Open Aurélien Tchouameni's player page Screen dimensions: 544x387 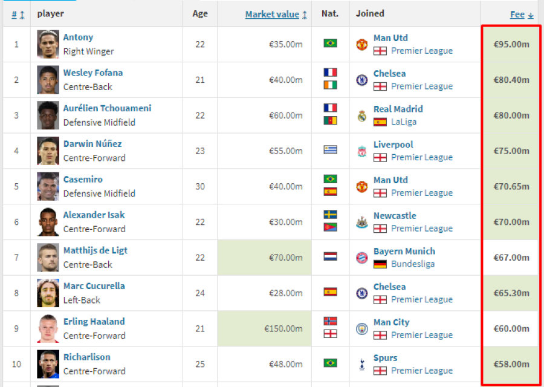pyautogui.click(x=107, y=108)
